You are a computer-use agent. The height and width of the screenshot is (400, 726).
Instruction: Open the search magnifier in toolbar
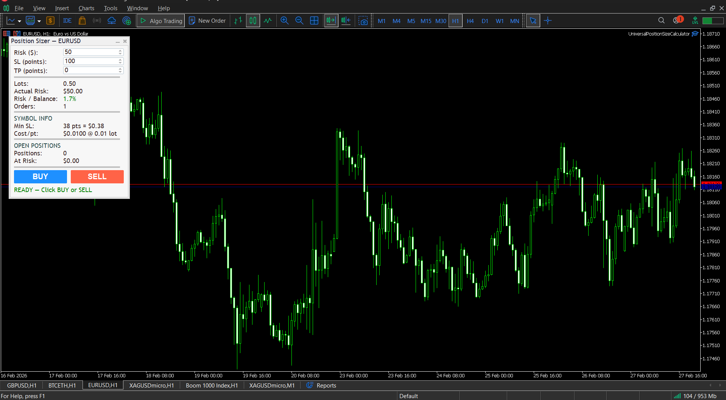661,20
